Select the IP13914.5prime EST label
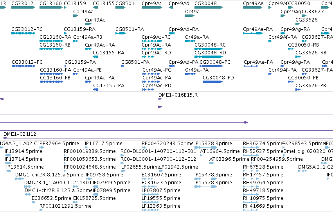The width and height of the screenshot is (333, 212). click(x=23, y=151)
